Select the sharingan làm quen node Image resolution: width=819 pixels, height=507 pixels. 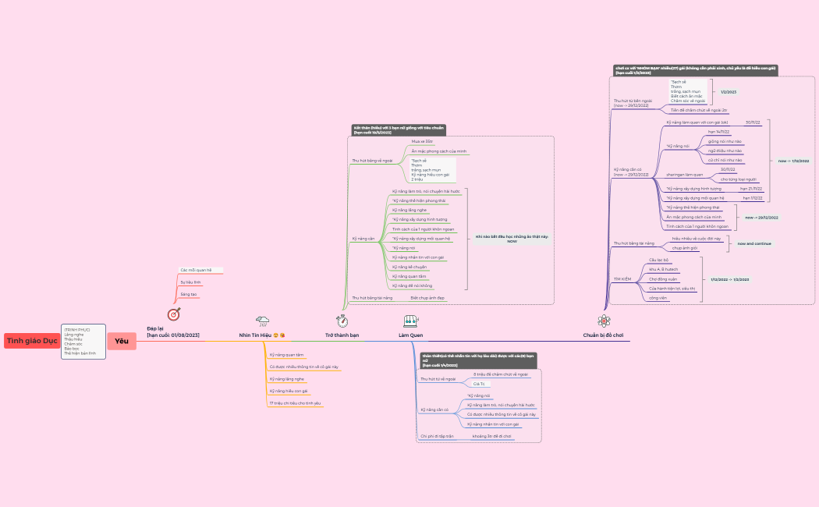coord(684,175)
